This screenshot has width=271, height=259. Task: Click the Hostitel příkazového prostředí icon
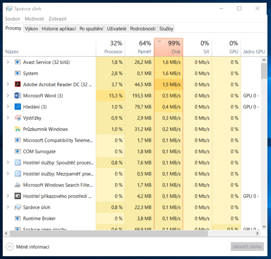[x=18, y=196]
